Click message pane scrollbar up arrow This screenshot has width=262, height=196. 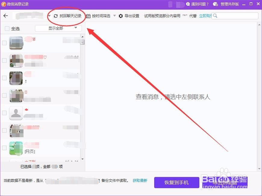tap(259, 25)
